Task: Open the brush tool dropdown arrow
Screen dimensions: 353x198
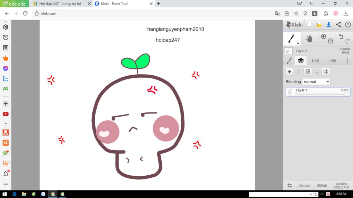Action: [x=298, y=43]
